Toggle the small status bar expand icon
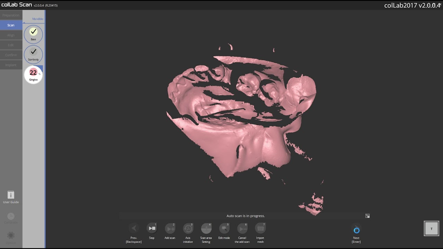Viewport: 443px width, 249px height. 368,216
